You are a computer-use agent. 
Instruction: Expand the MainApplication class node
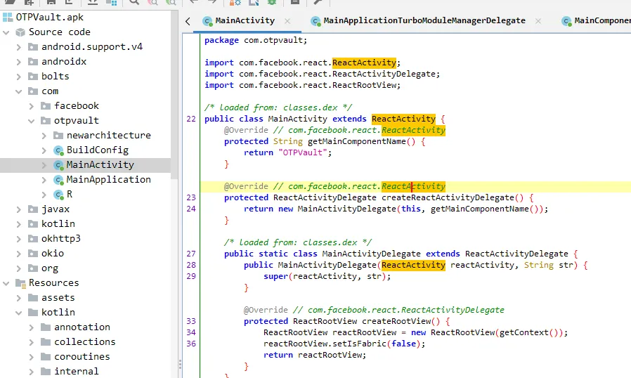point(44,180)
